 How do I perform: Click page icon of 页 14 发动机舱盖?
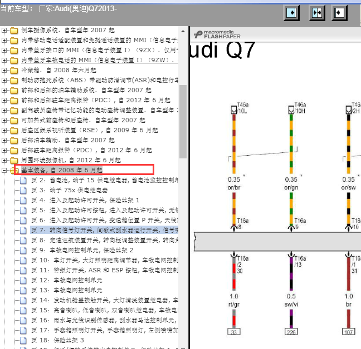[23, 300]
